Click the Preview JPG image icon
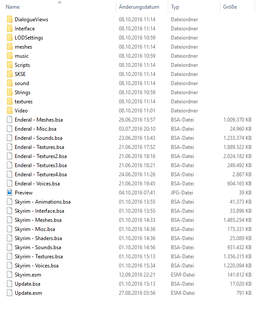This screenshot has width=262, height=323. point(10,193)
